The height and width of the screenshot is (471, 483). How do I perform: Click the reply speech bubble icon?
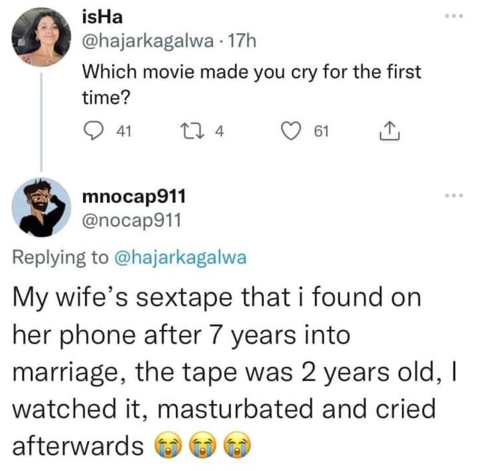click(x=93, y=132)
